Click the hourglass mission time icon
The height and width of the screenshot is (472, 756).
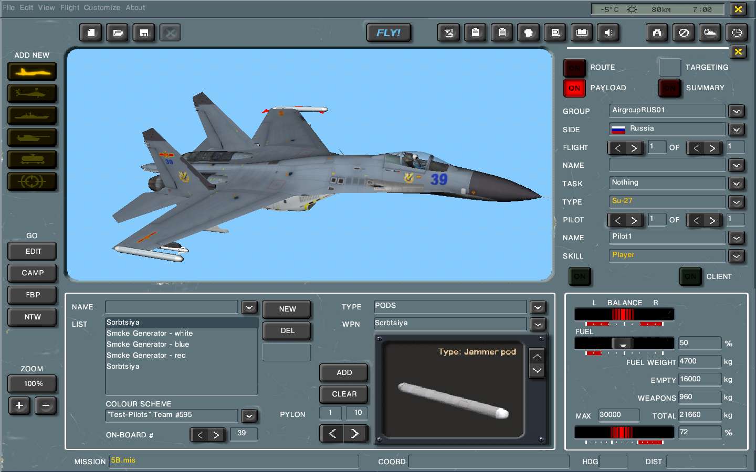[x=449, y=33]
